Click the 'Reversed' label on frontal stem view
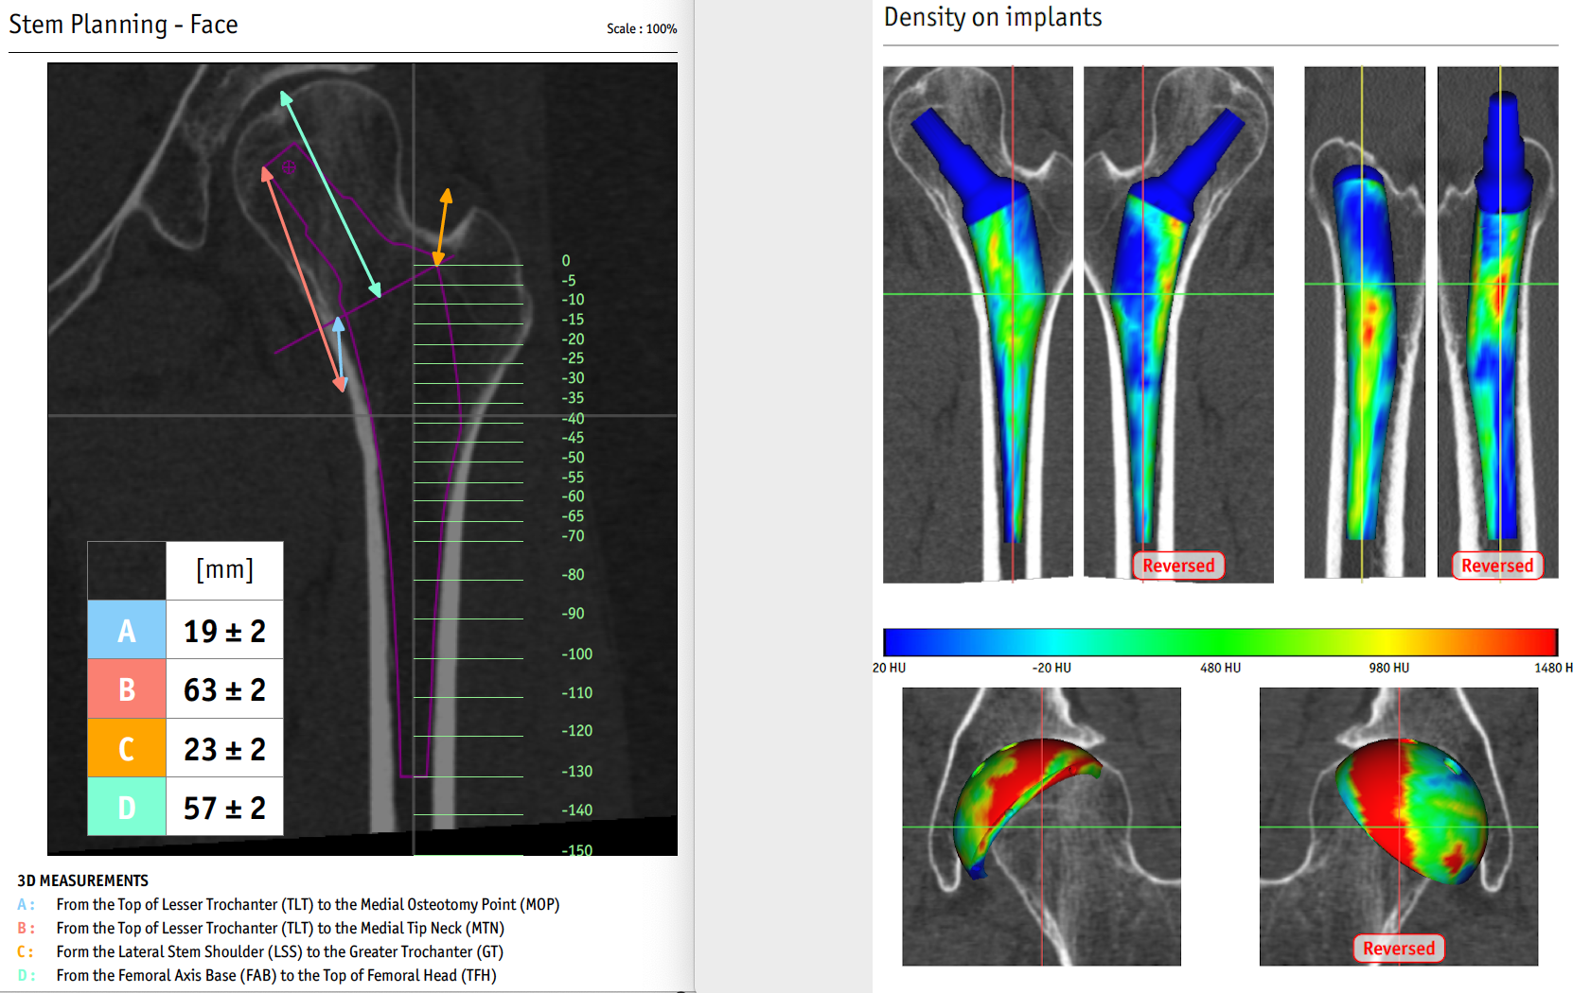Image resolution: width=1573 pixels, height=993 pixels. [1178, 566]
